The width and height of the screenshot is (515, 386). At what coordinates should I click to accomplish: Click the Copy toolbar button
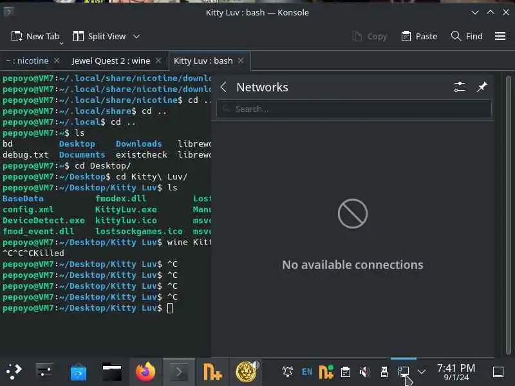[370, 36]
